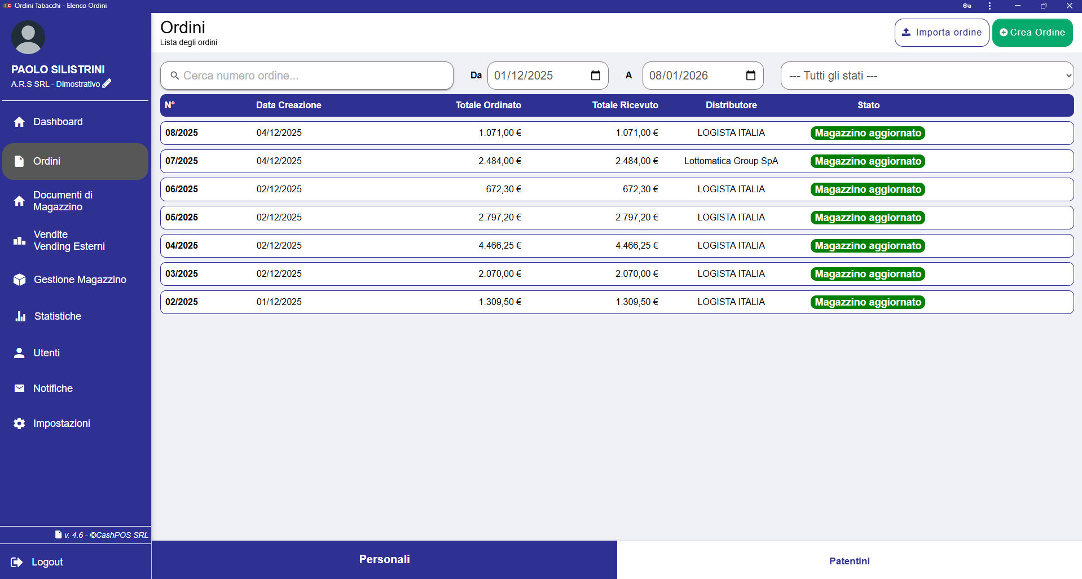The width and height of the screenshot is (1082, 579).
Task: Open the 'A' date calendar picker
Action: tap(751, 75)
